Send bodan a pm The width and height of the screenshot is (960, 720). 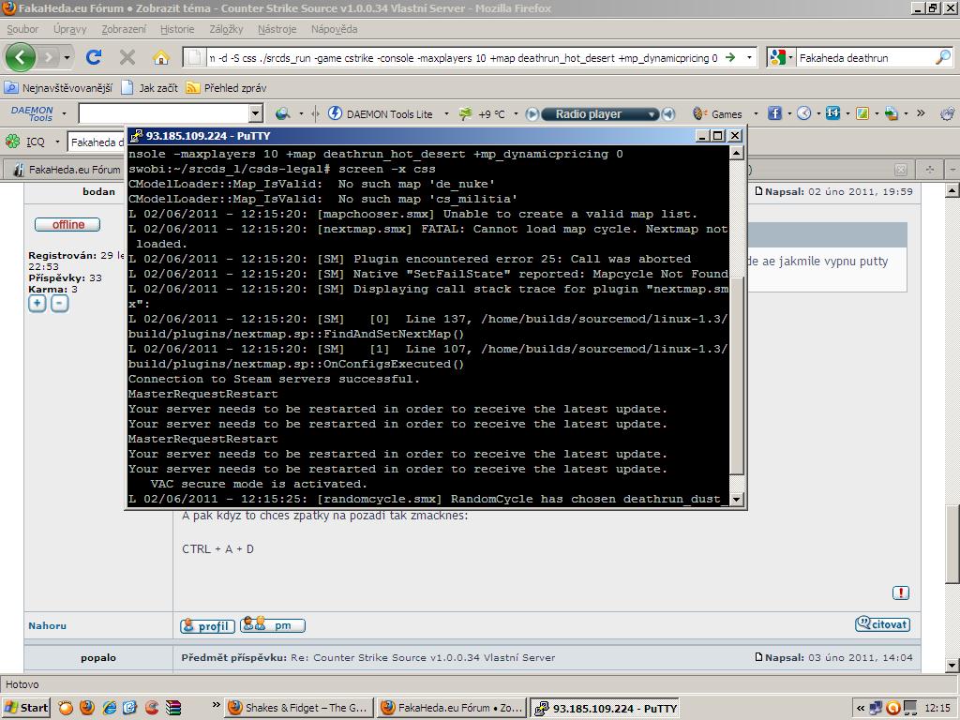(273, 625)
